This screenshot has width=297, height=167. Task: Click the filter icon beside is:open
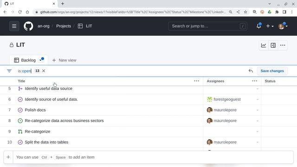tap(9, 71)
